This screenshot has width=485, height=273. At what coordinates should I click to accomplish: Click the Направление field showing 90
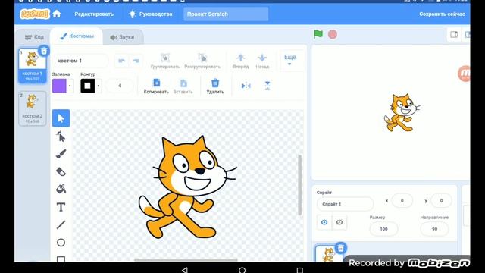[434, 229]
